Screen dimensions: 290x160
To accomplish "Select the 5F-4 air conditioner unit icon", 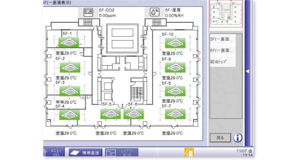I will tap(69, 115).
